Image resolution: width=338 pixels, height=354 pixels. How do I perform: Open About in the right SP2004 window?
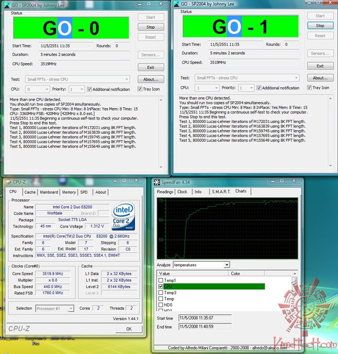tap(320, 78)
